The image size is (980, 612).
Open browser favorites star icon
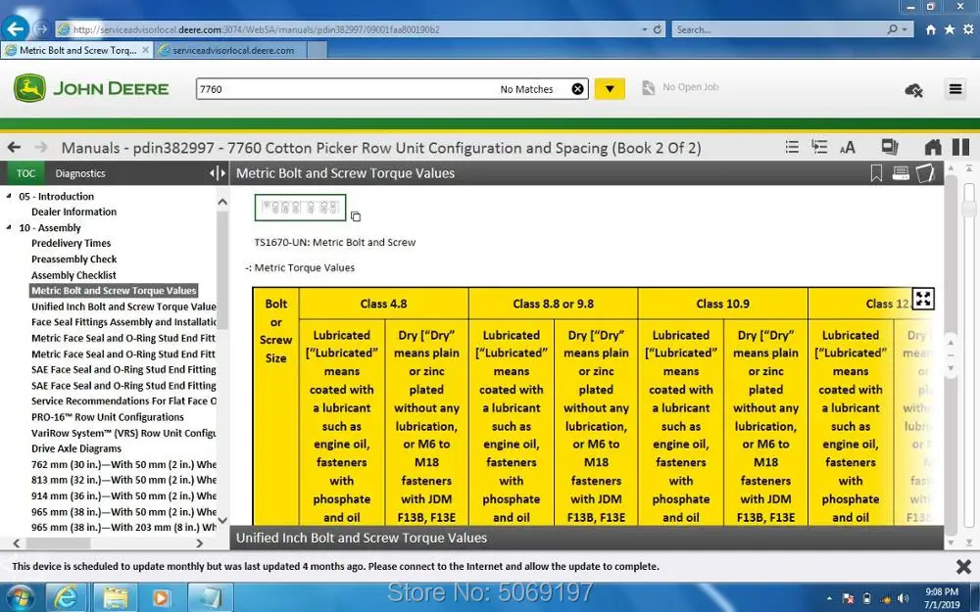coord(950,29)
